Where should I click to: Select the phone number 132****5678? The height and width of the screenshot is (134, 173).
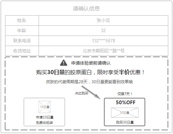tap(103, 41)
